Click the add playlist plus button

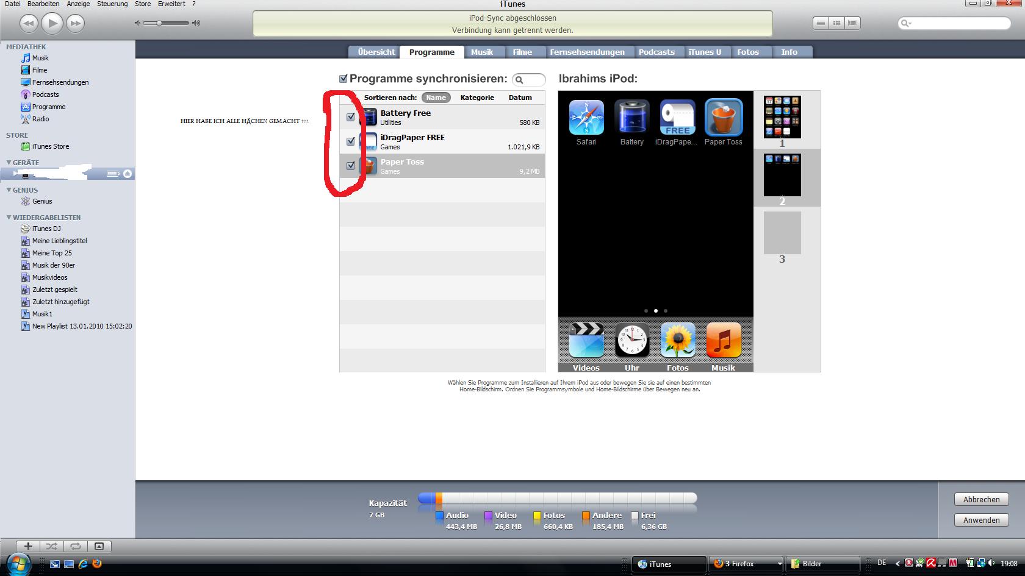coord(28,546)
